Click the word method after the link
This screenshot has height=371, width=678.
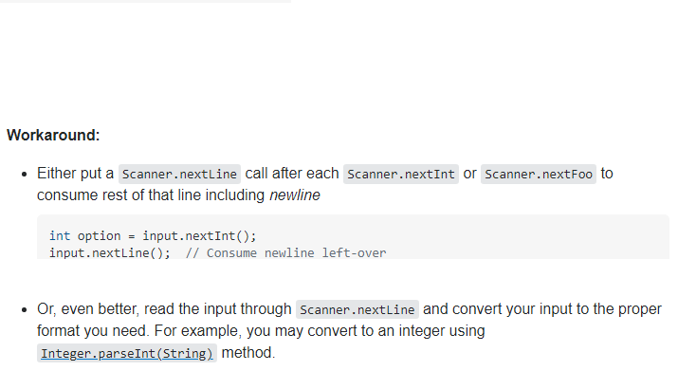[247, 352]
